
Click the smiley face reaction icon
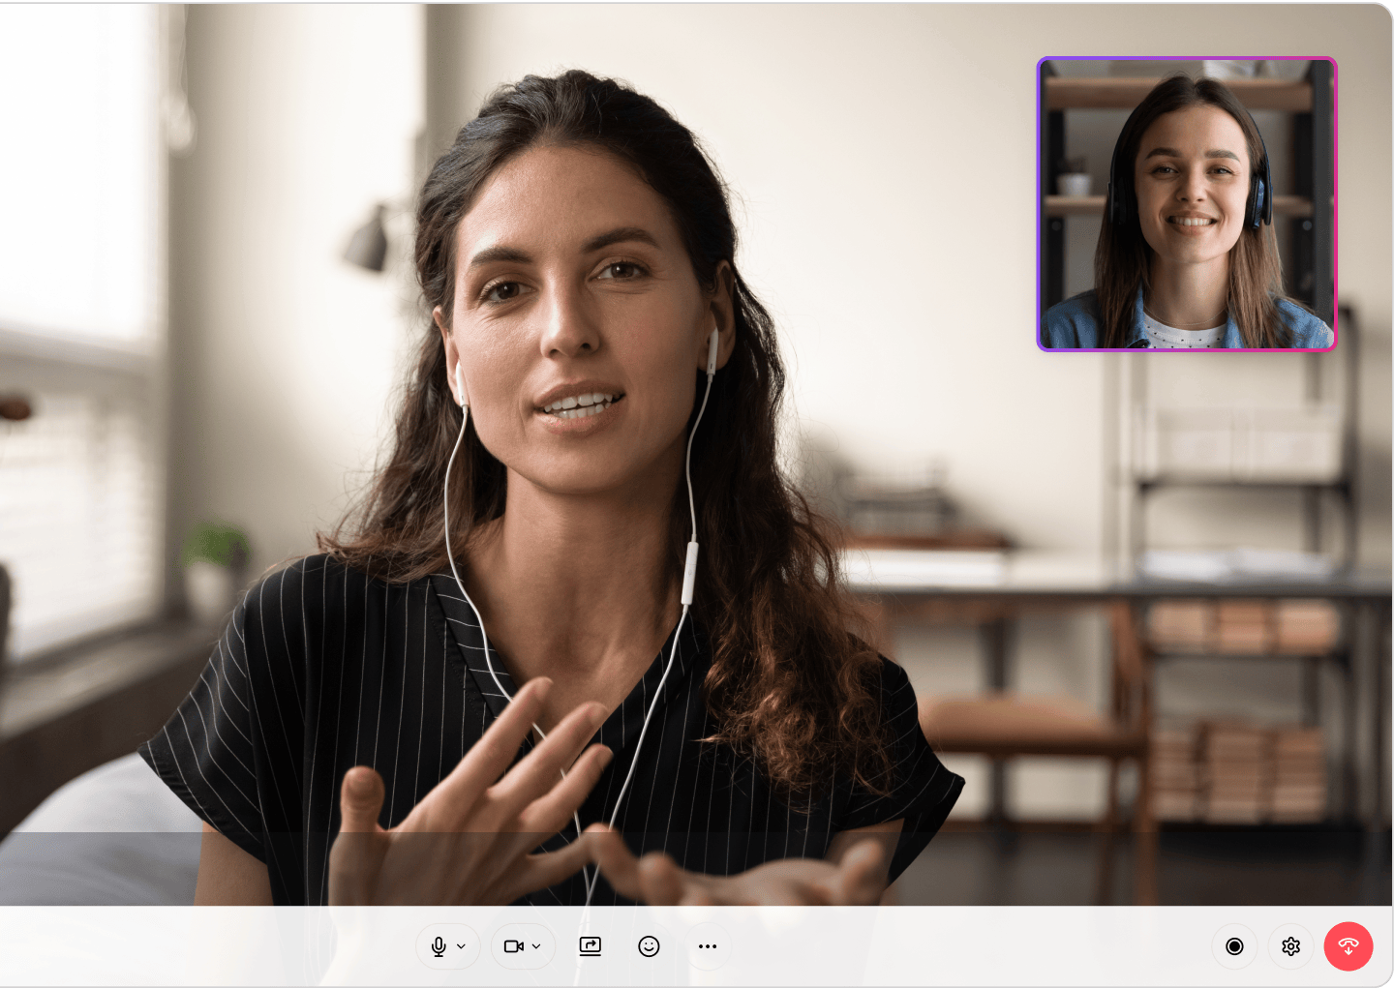[x=649, y=946]
